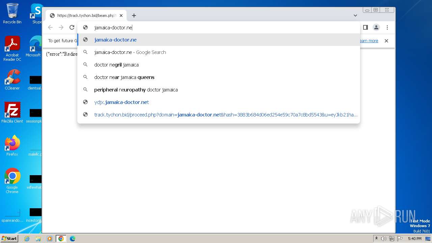This screenshot has width=432, height=243.
Task: Choose 'doctor negril jamaica' suggestion
Action: 219,65
